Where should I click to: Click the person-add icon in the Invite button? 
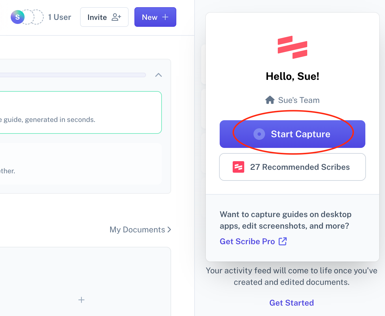[116, 17]
